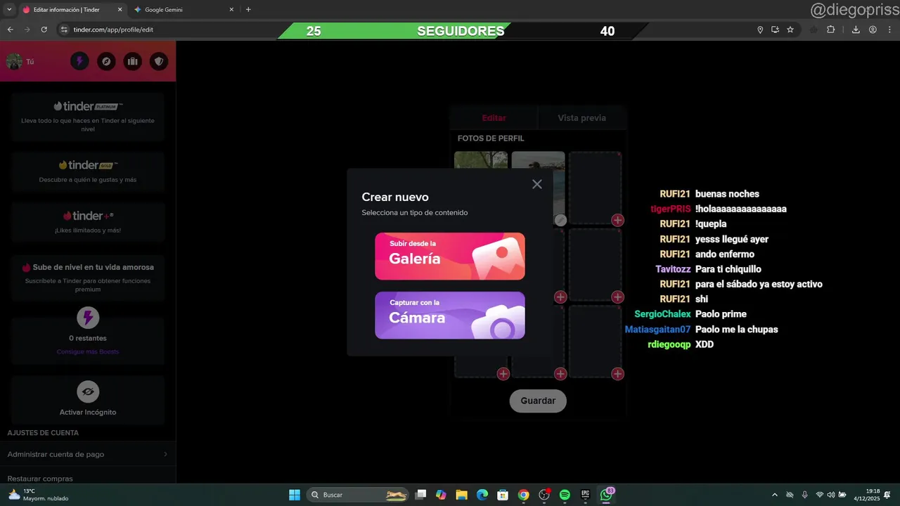
Task: View site information icon in address bar
Action: pos(64,30)
